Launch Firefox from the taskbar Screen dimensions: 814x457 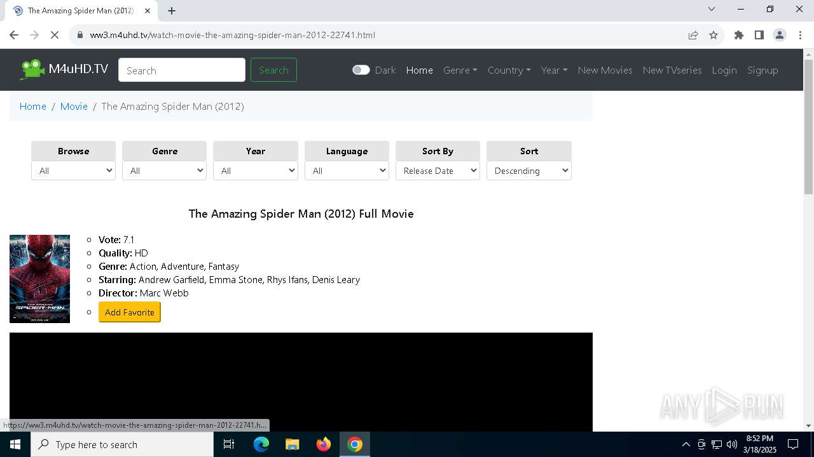(324, 444)
